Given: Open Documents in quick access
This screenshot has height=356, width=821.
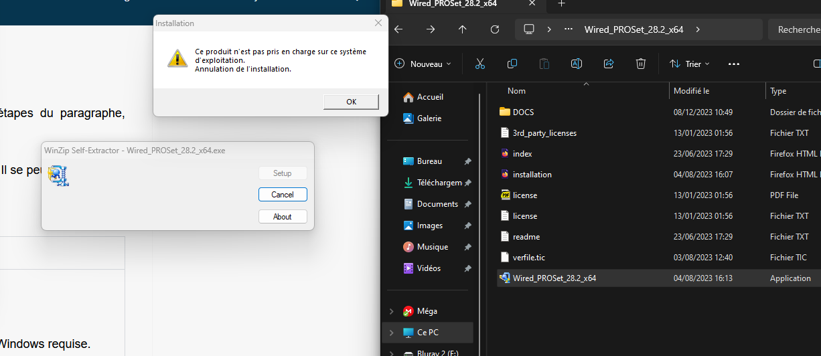Looking at the screenshot, I should 437,204.
